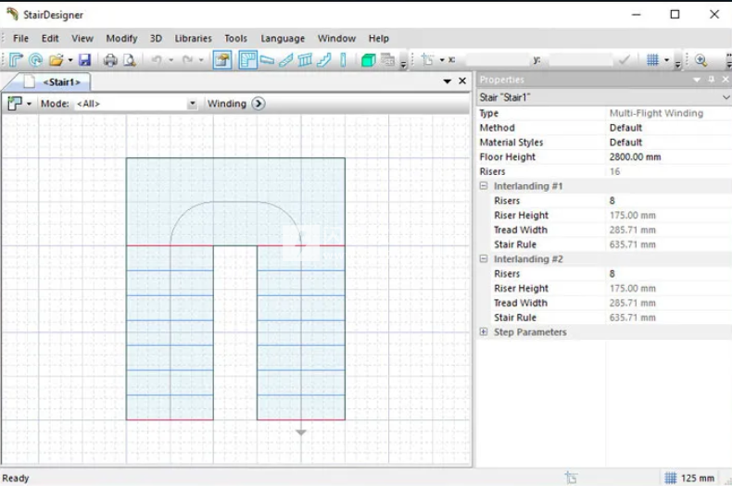Close the Stair1 document tab

coord(462,81)
